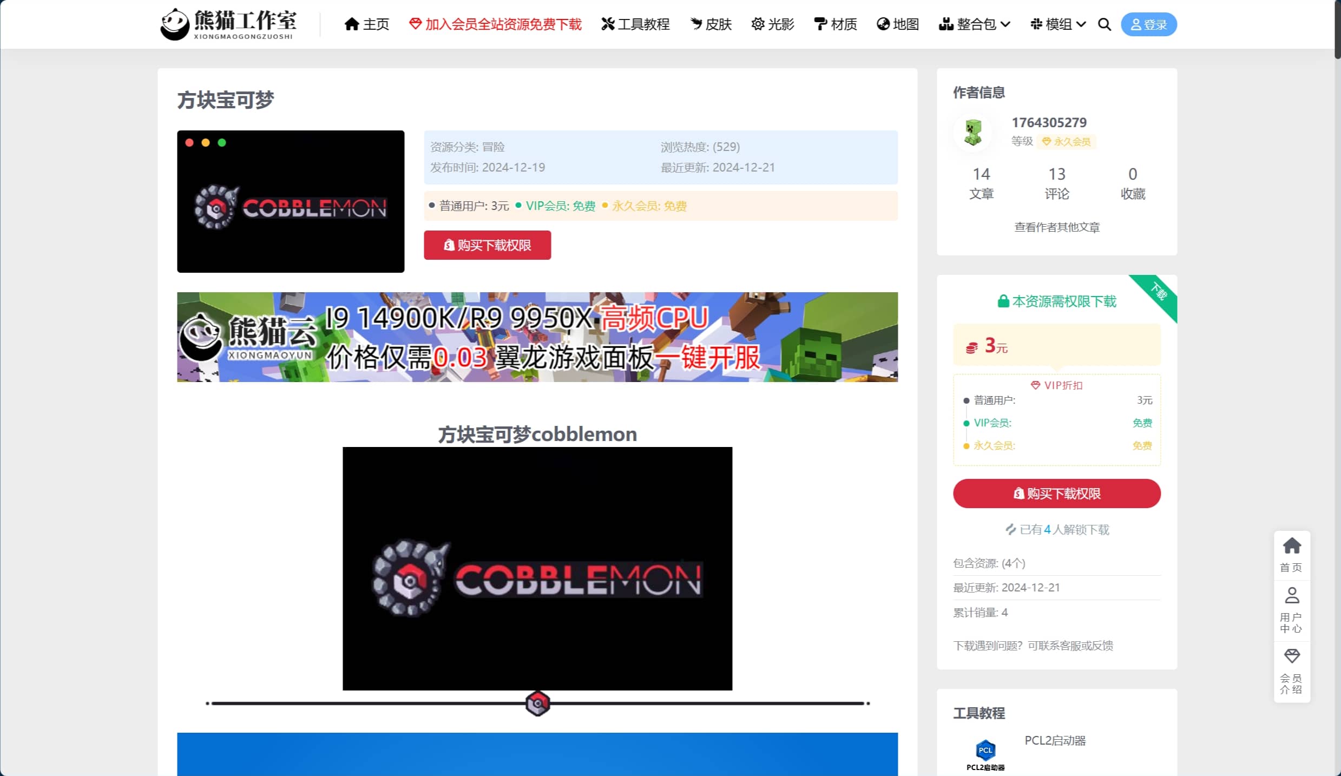
Task: View the author's 14 文章 count
Action: (981, 183)
